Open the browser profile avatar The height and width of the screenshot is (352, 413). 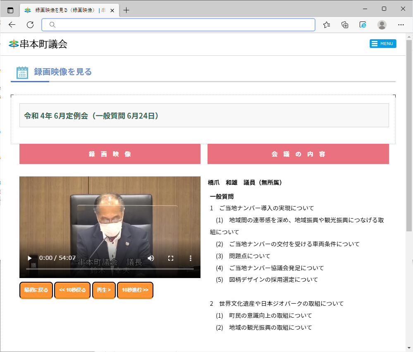382,25
